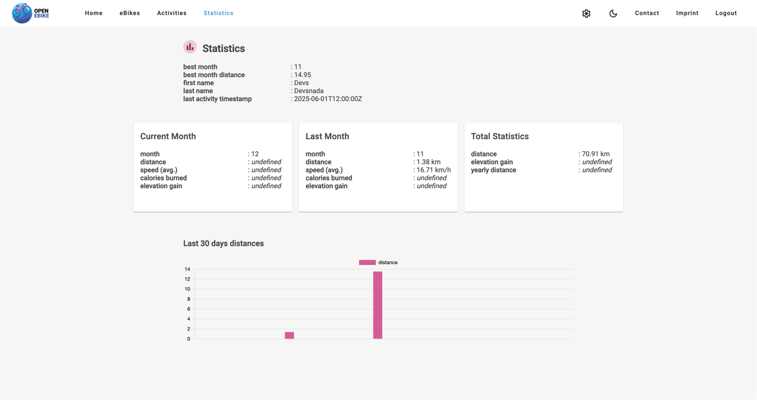Open the Contact page
Screen dimensions: 757x400
[x=647, y=13]
